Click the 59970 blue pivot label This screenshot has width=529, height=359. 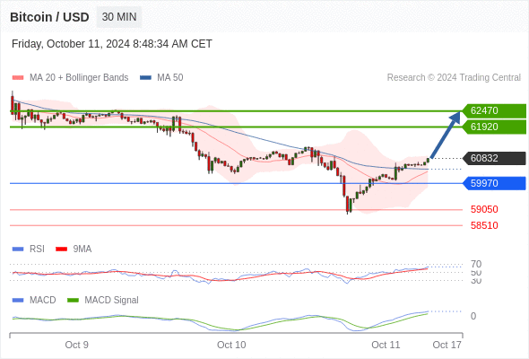(494, 183)
